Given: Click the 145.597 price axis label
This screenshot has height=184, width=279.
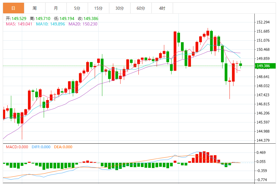Looking at the screenshot, I should [263, 122].
